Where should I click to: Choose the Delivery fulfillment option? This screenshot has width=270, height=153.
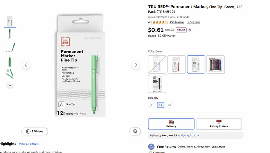tap(171, 124)
